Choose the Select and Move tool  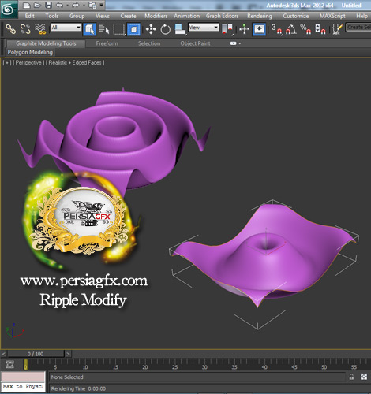151,29
